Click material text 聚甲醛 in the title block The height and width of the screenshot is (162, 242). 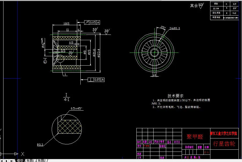195,136
